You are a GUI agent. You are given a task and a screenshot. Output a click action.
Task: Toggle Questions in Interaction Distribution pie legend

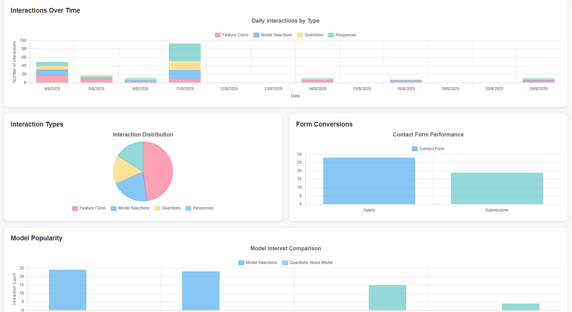(168, 208)
